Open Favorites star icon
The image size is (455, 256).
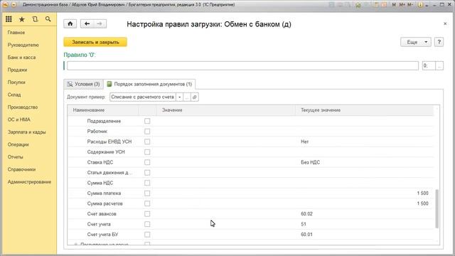tap(22, 19)
